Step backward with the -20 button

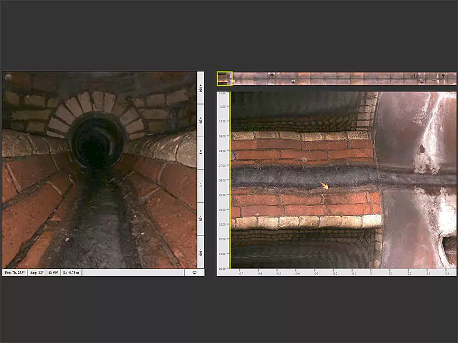click(201, 219)
